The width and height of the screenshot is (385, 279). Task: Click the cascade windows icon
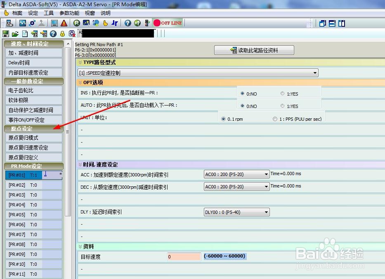point(323,23)
